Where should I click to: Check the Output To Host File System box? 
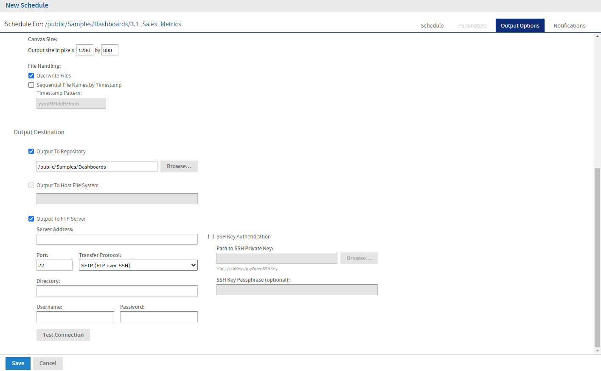click(x=31, y=185)
